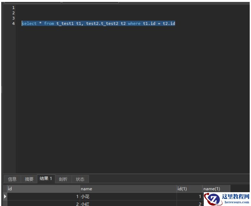Click id cell with value 1 in 小花 row
This screenshot has height=206, width=251.
point(43,196)
